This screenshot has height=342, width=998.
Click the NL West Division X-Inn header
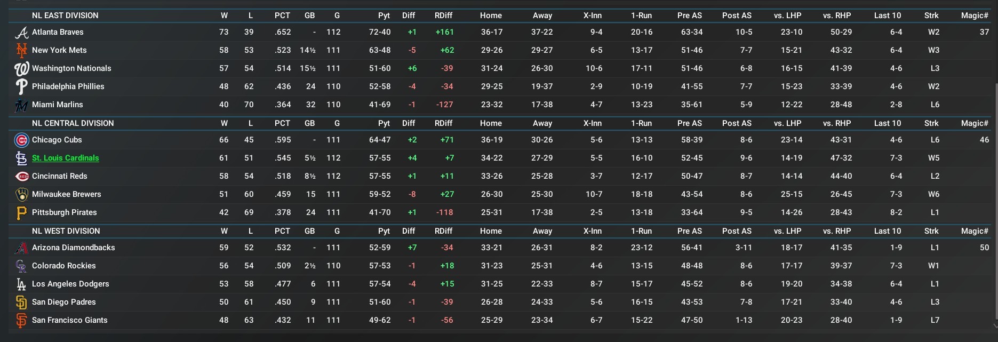(x=592, y=231)
